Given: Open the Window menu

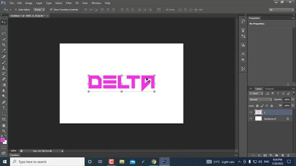Looking at the screenshot, I should (96, 3).
